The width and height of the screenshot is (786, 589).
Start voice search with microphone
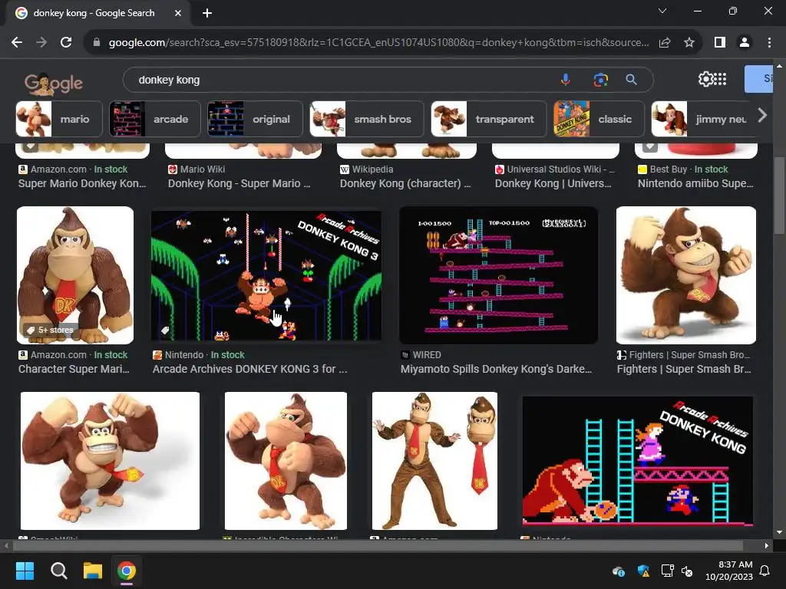pos(566,80)
